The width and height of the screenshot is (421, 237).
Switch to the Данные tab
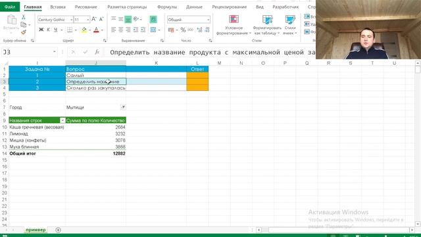pyautogui.click(x=194, y=7)
